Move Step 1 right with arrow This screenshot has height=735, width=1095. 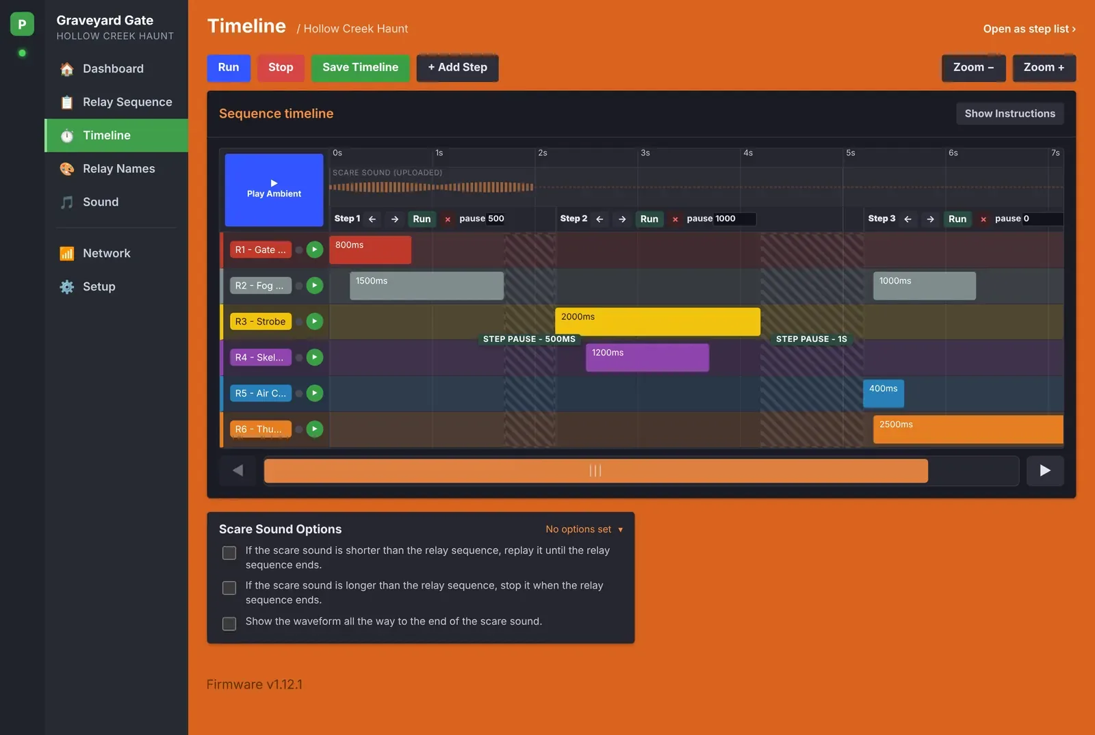pyautogui.click(x=395, y=219)
